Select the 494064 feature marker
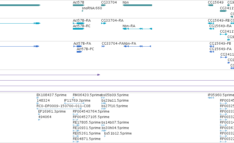The width and height of the screenshot is (234, 143). coord(39,120)
